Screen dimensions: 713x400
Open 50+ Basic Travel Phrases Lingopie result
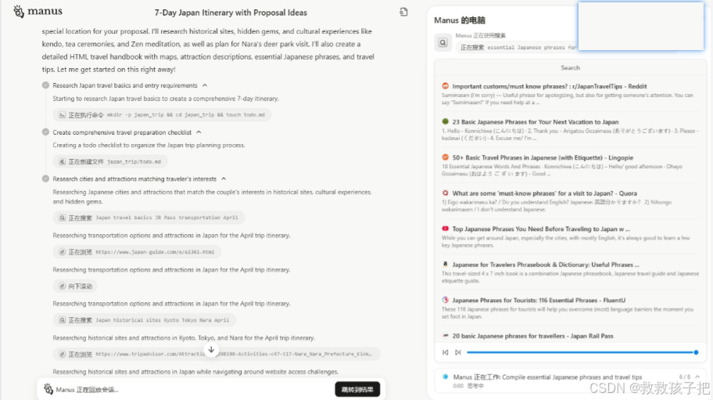click(543, 157)
